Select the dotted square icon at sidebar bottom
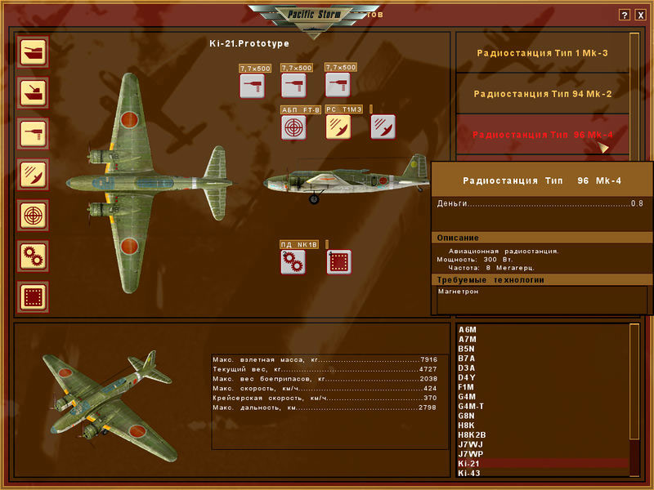The height and width of the screenshot is (490, 654). [x=31, y=296]
